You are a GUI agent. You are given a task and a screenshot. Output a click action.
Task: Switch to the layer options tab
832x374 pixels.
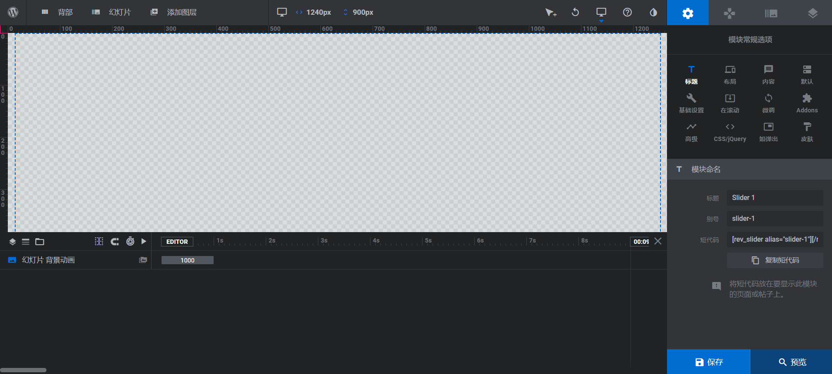[812, 13]
